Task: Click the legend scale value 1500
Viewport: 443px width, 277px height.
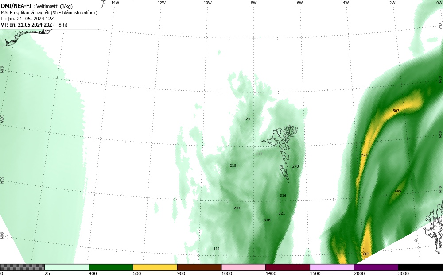Action: (315, 273)
